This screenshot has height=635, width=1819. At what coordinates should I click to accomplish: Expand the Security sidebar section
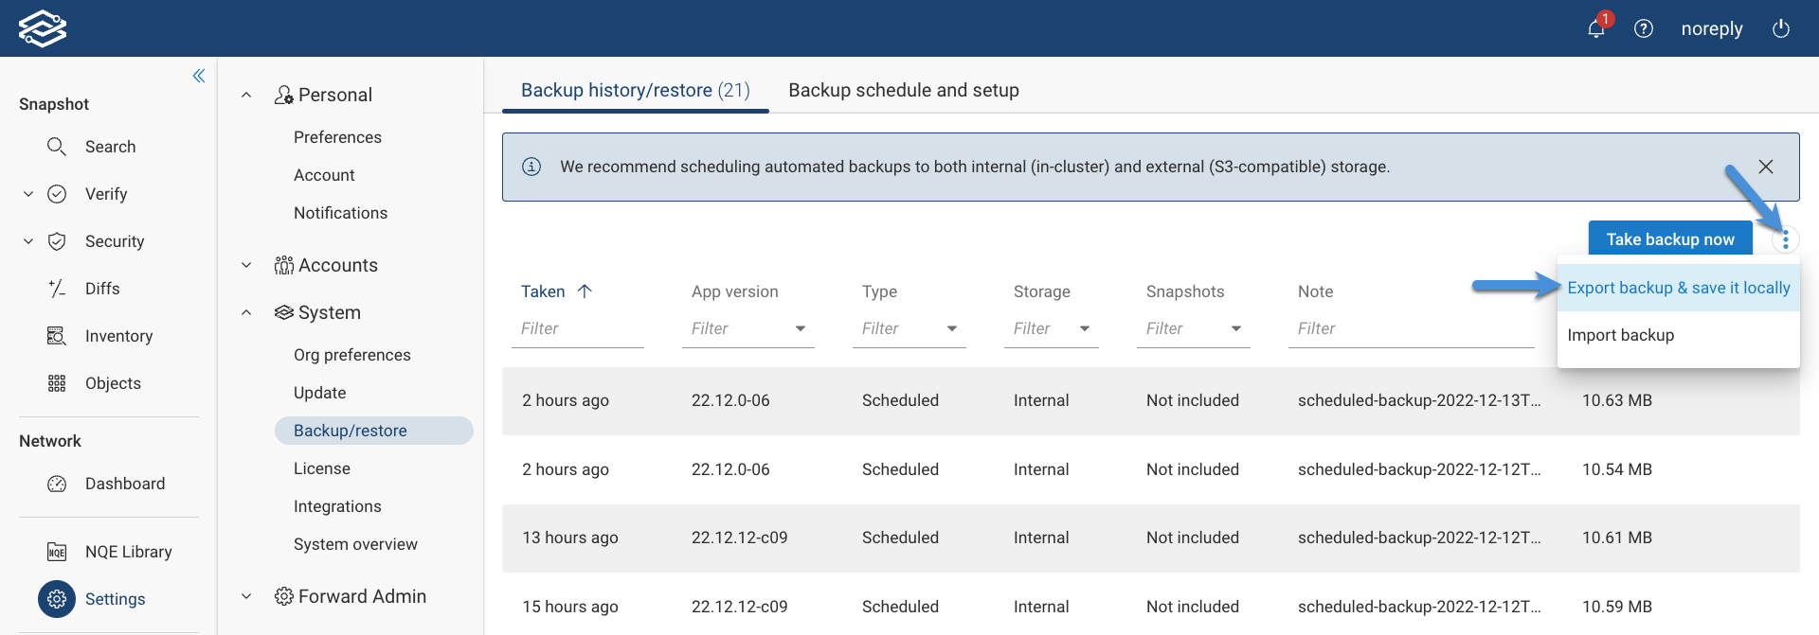pyautogui.click(x=28, y=241)
